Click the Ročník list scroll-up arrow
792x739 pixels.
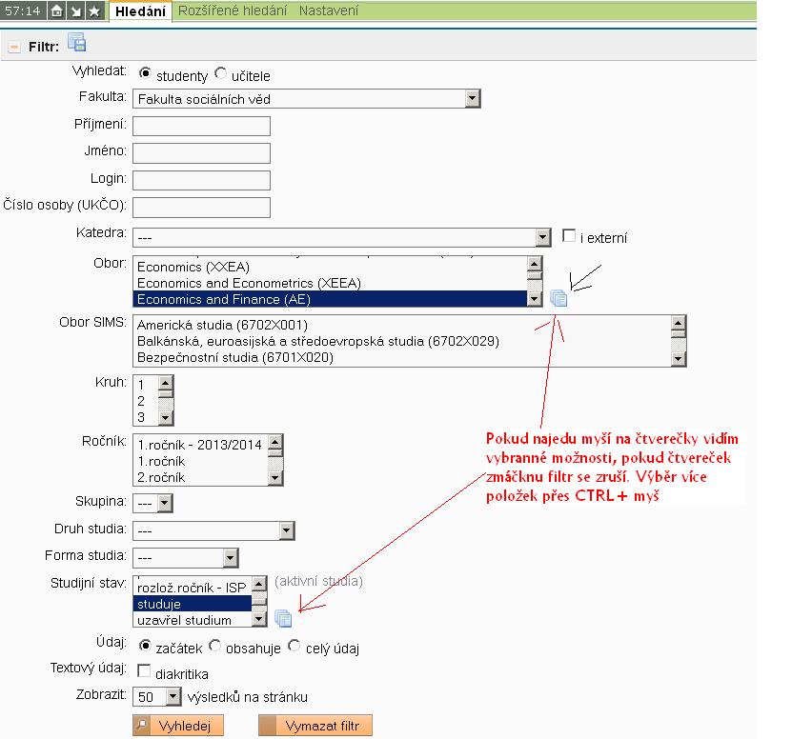[275, 442]
